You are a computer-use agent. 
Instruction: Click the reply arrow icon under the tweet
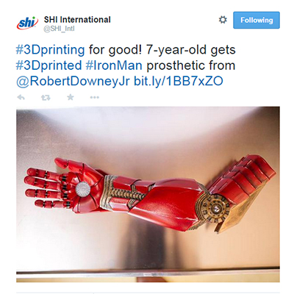(21, 98)
